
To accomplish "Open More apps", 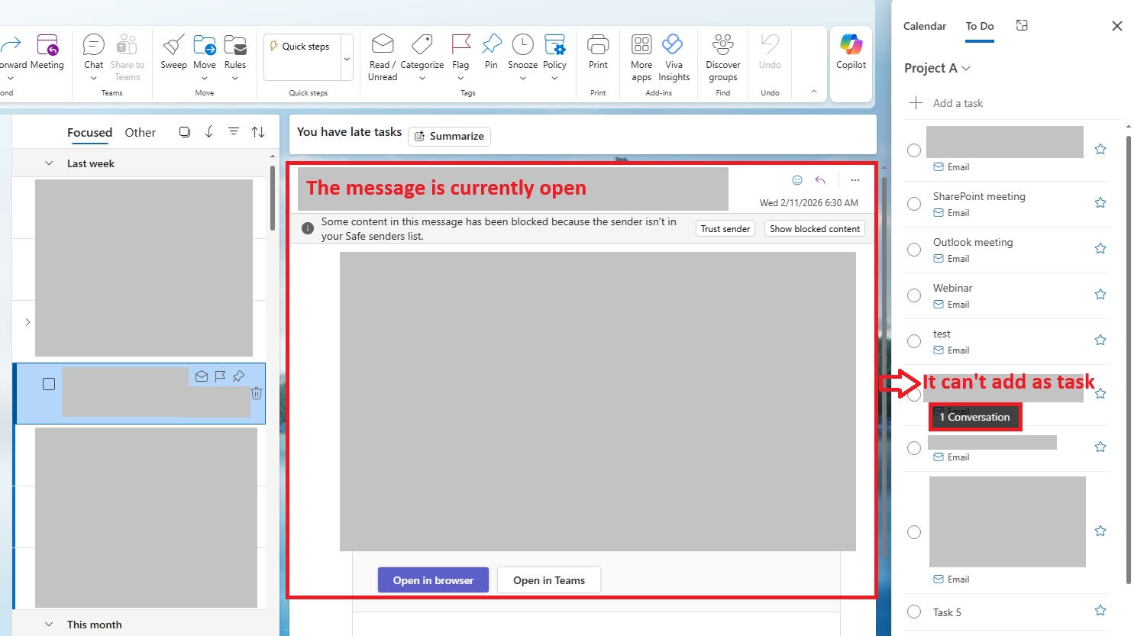I will coord(641,44).
